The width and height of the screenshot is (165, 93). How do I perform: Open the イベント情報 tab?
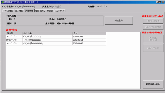pos(8,11)
